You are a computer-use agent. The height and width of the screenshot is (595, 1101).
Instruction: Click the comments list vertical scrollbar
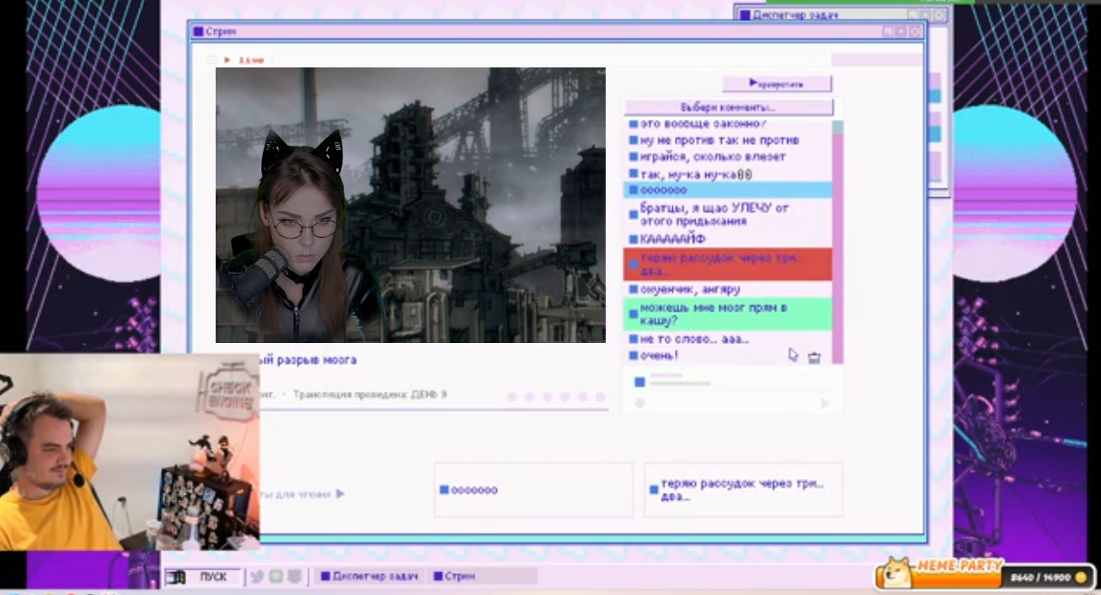838,242
